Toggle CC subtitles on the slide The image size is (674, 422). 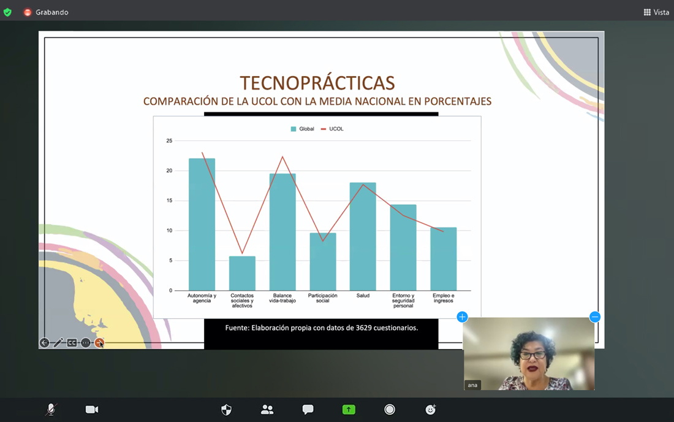click(x=72, y=343)
